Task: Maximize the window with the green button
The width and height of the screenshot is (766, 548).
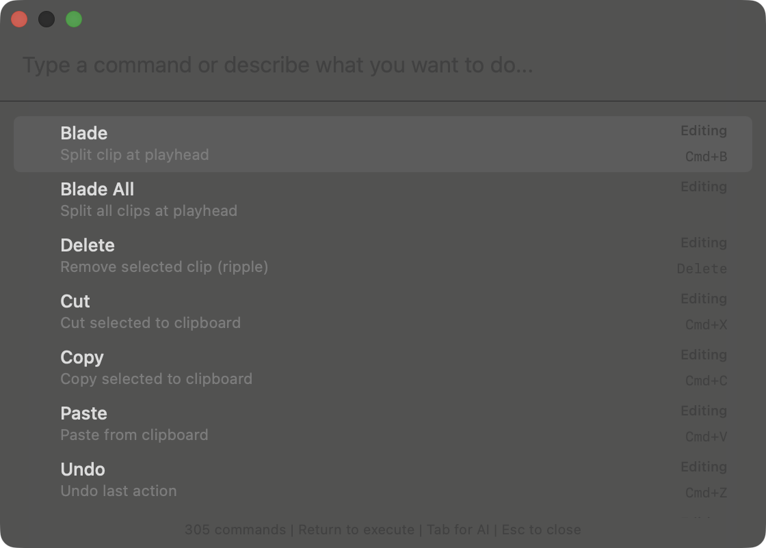Action: pyautogui.click(x=74, y=19)
